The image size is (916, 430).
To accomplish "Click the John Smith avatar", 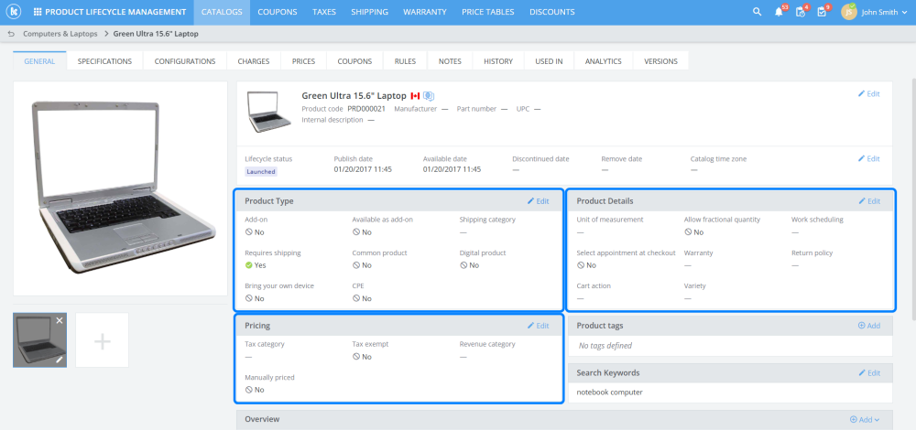I will pos(849,12).
